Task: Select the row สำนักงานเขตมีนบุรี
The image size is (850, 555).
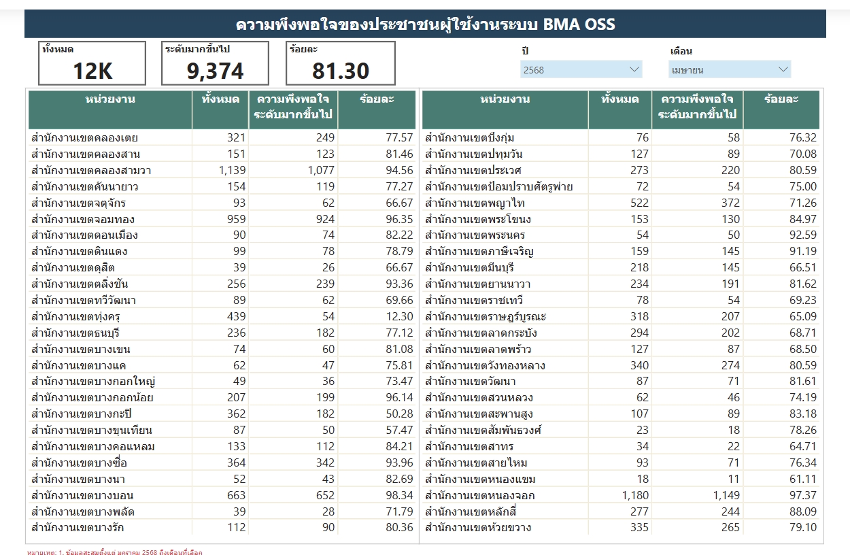Action: [621, 267]
